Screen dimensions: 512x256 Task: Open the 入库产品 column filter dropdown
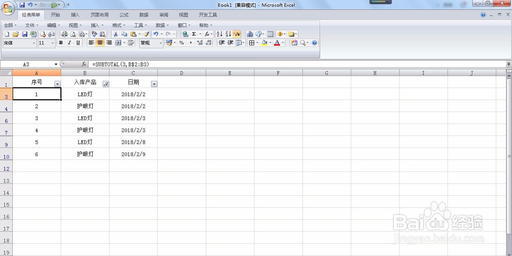[106, 84]
